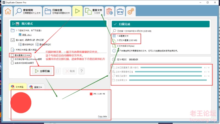Viewport: 220px width, 124px height.
Task: Click the magnifier icon beside scanned files
Action: click(114, 31)
